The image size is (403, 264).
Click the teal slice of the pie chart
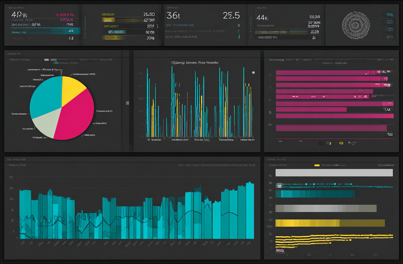click(x=45, y=96)
